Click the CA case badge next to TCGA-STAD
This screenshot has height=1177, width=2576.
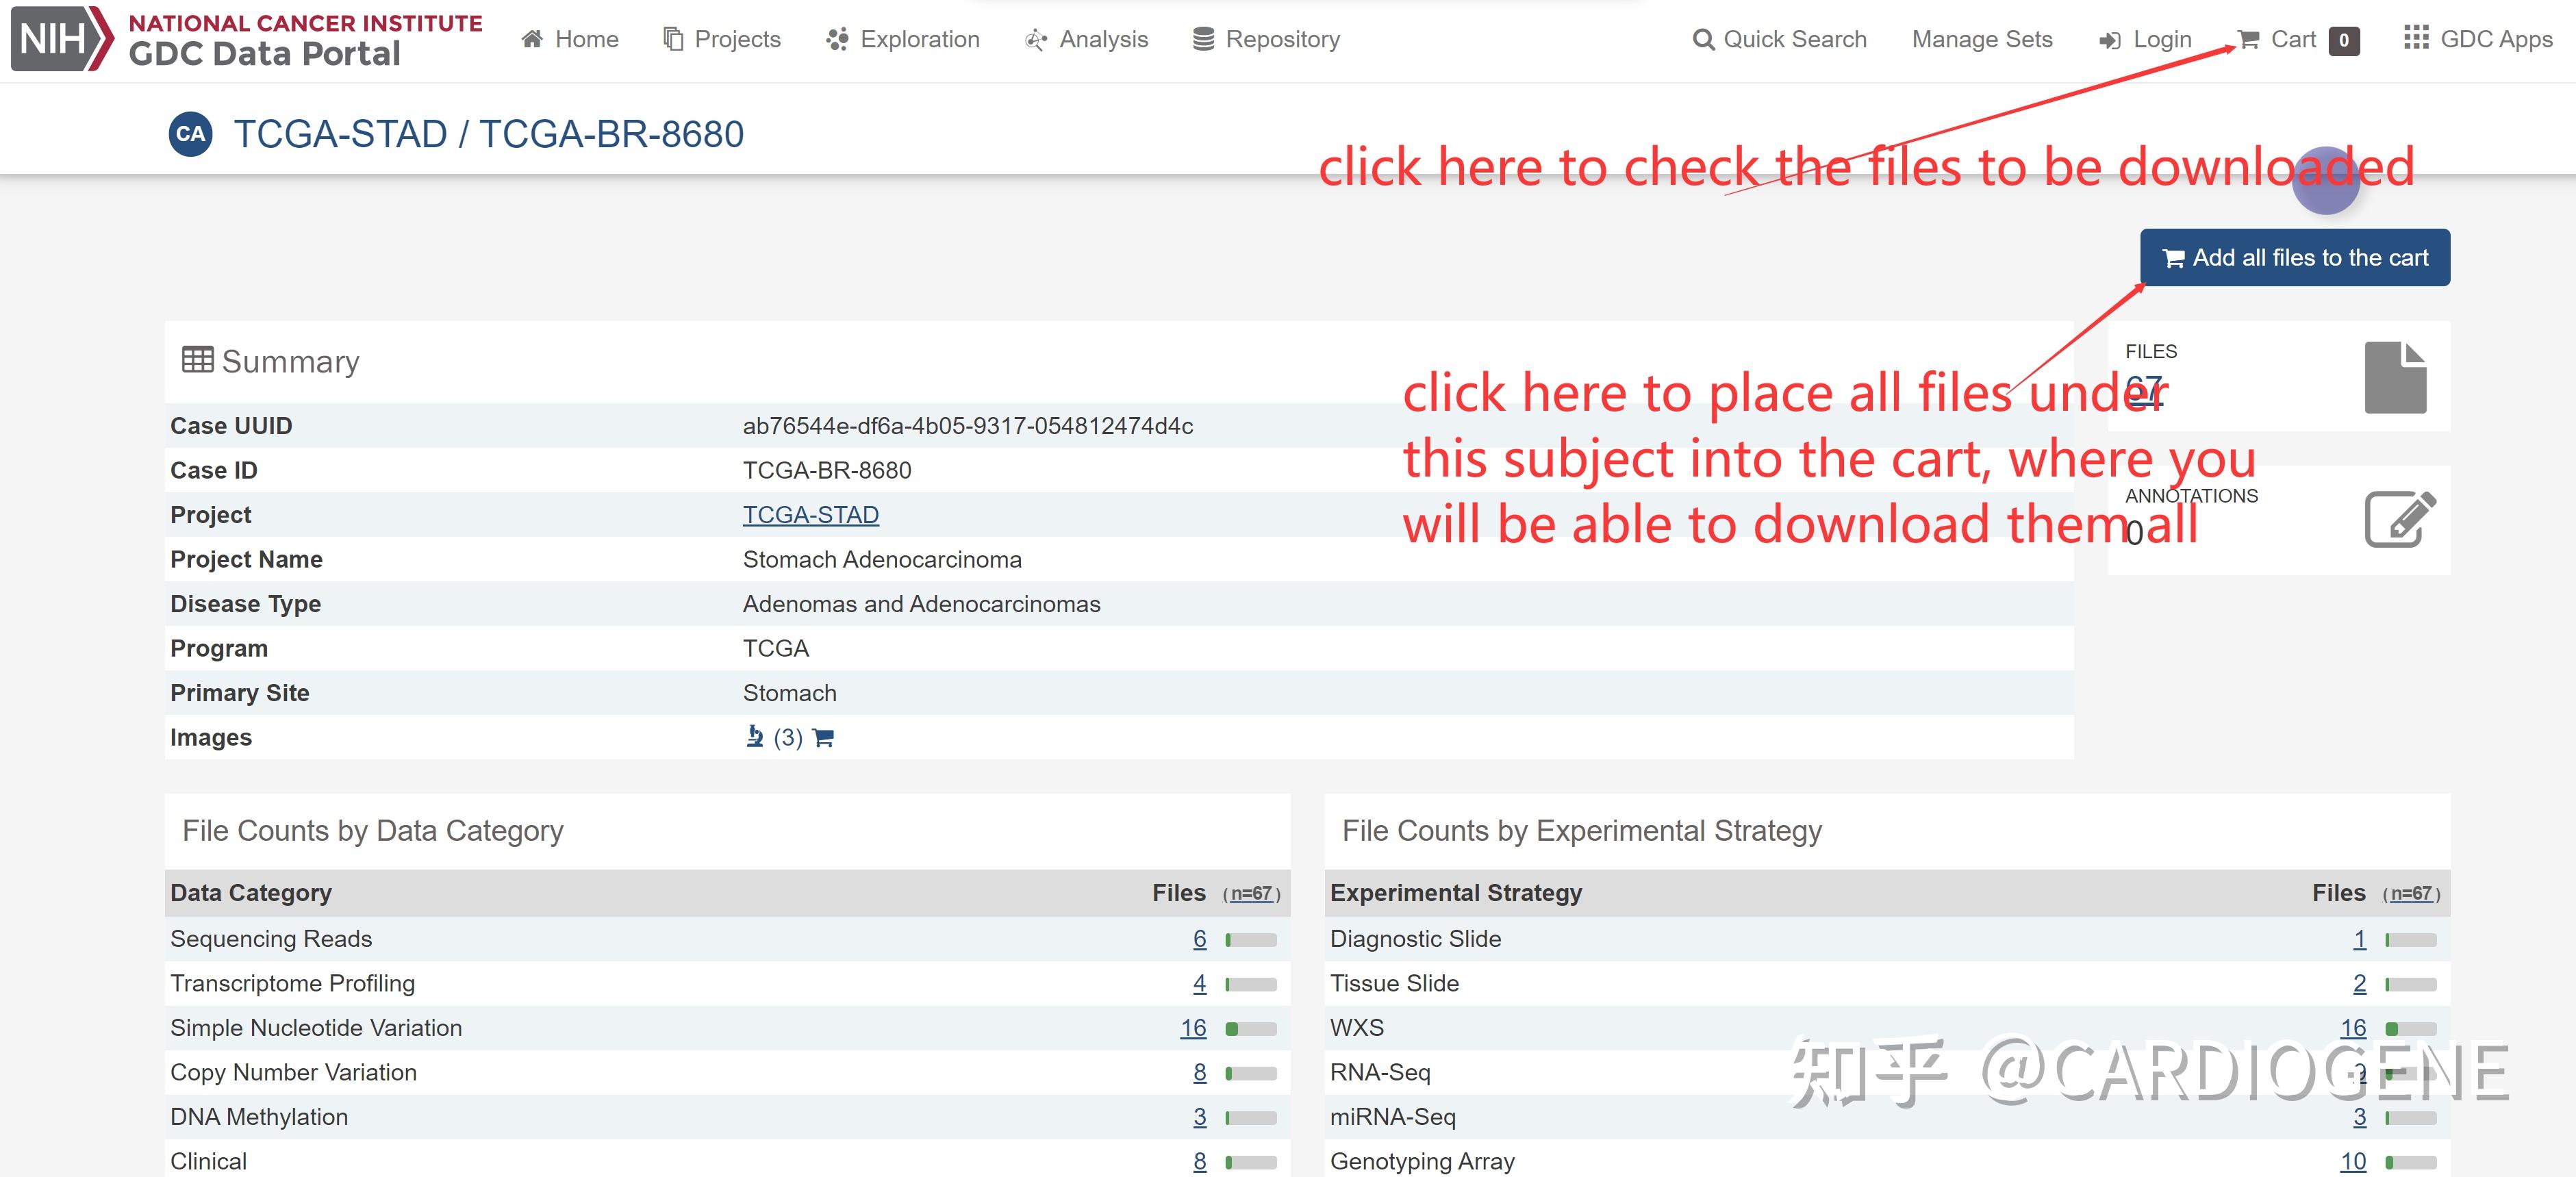190,132
